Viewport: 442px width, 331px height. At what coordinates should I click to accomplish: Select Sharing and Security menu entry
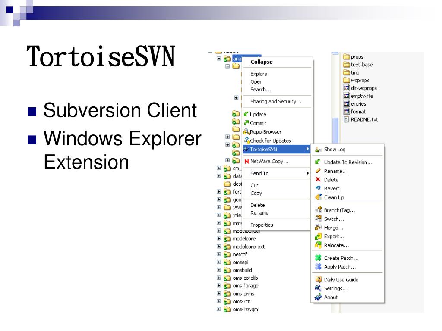point(277,101)
